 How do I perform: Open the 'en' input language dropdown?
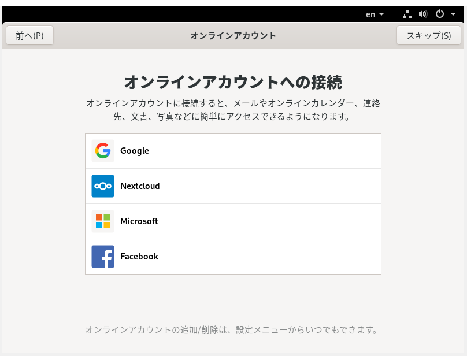pos(375,14)
